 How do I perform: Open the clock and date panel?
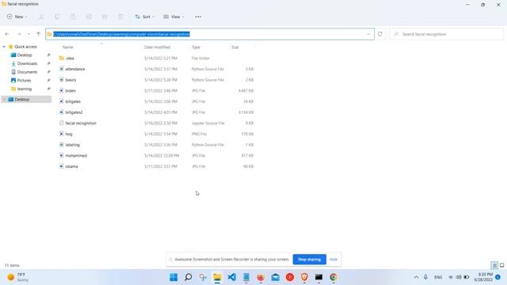coord(483,277)
